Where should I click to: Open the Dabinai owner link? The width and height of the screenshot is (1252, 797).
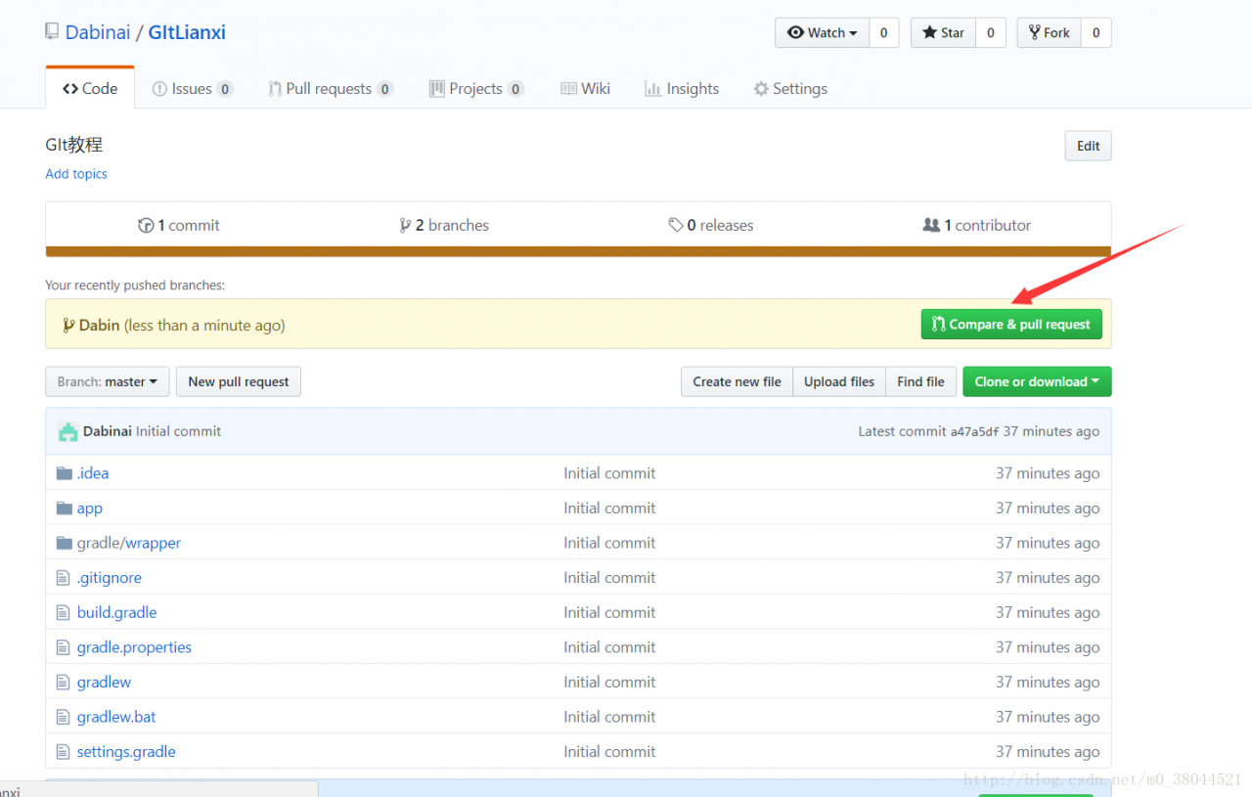pyautogui.click(x=98, y=32)
